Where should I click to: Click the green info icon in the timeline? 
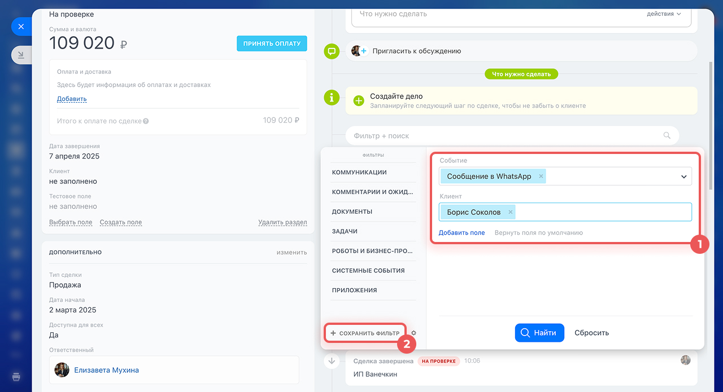coord(332,97)
